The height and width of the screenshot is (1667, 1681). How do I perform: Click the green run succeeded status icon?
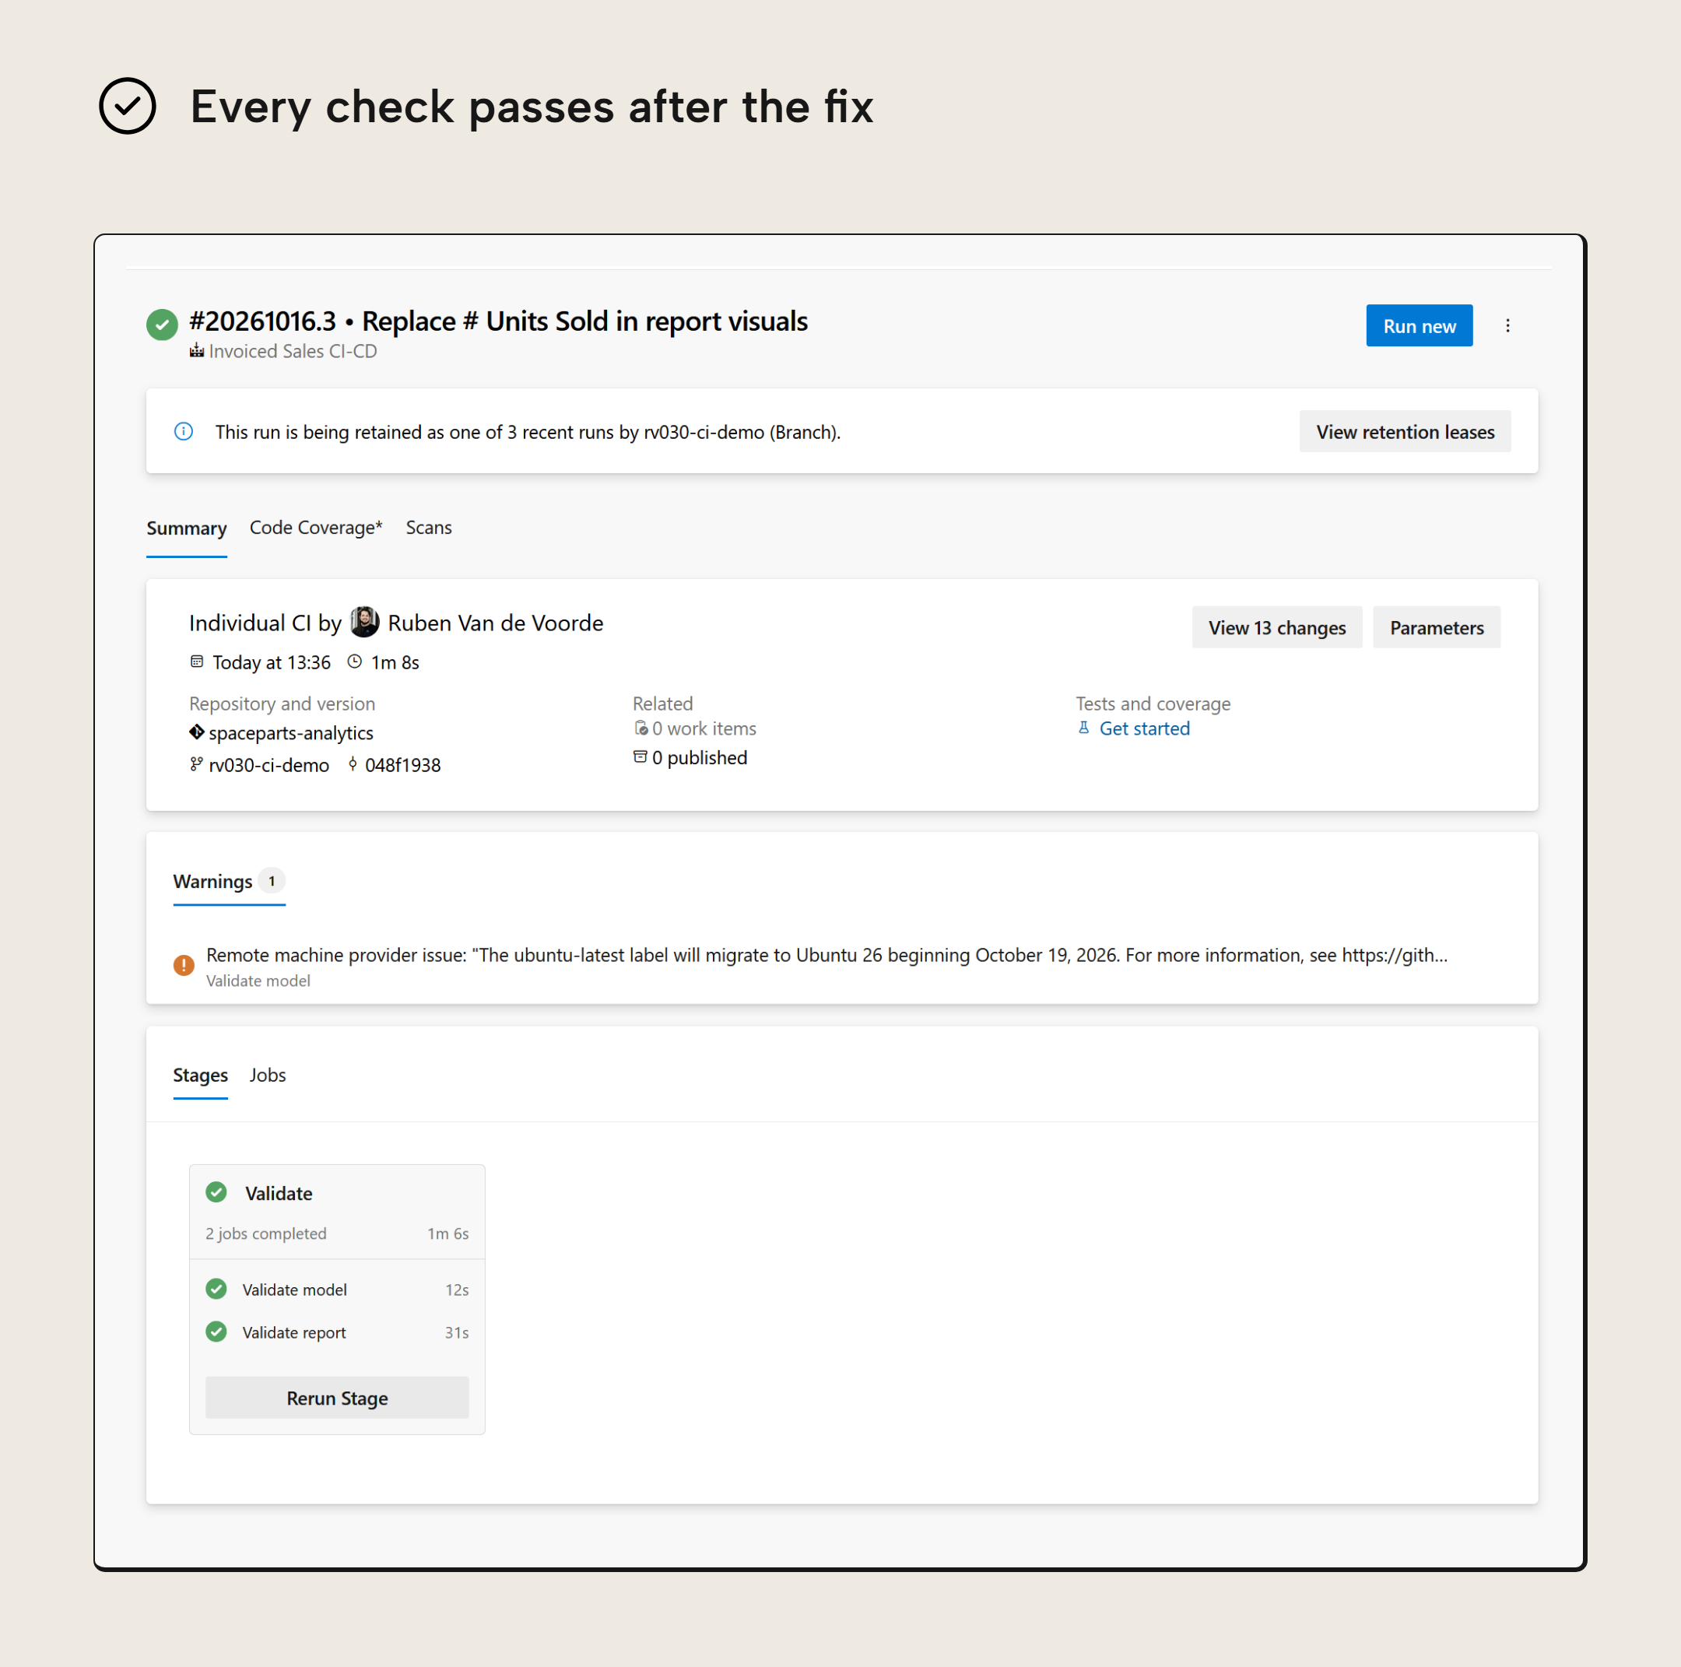pos(162,325)
